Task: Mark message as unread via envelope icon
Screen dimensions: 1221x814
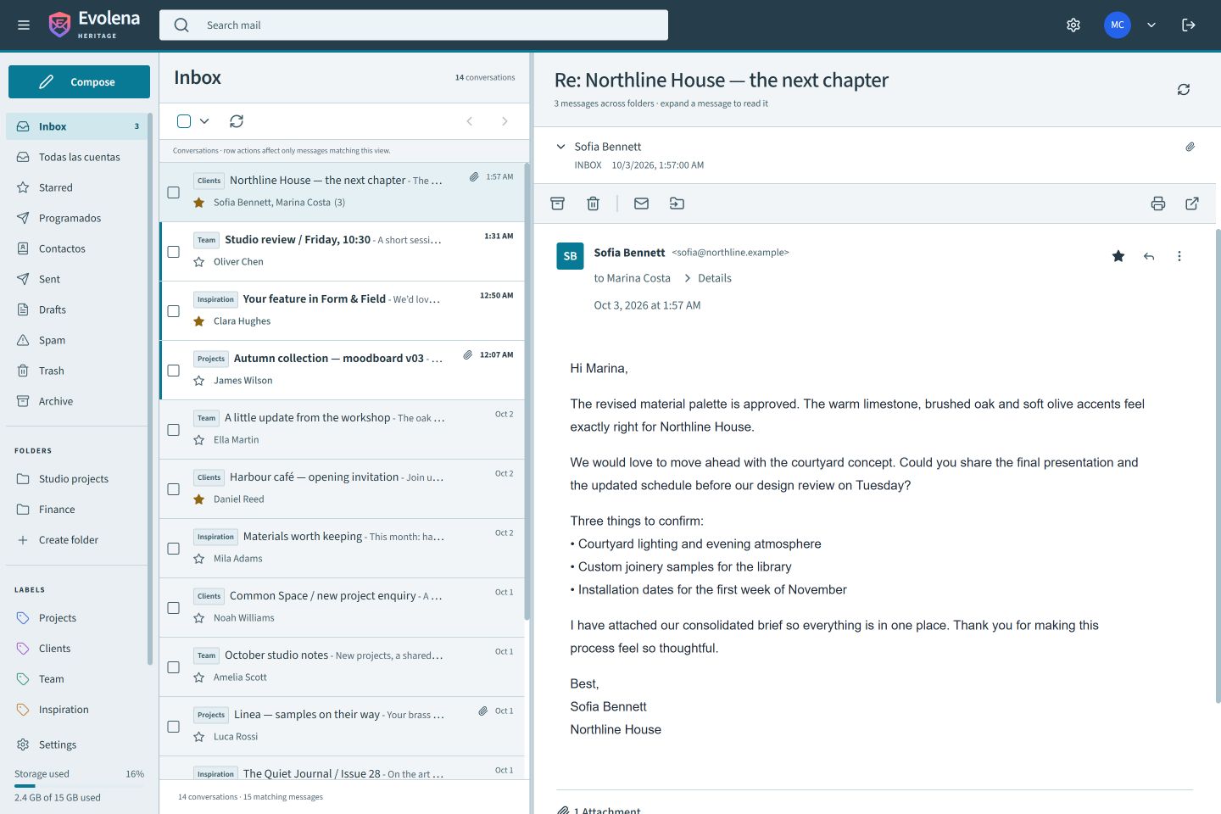Action: coord(642,203)
